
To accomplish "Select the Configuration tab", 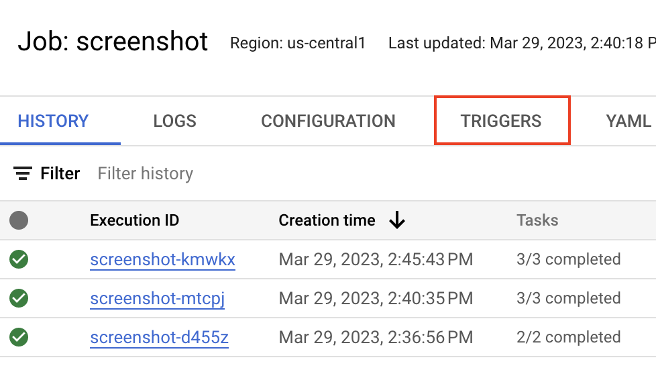I will tap(328, 121).
